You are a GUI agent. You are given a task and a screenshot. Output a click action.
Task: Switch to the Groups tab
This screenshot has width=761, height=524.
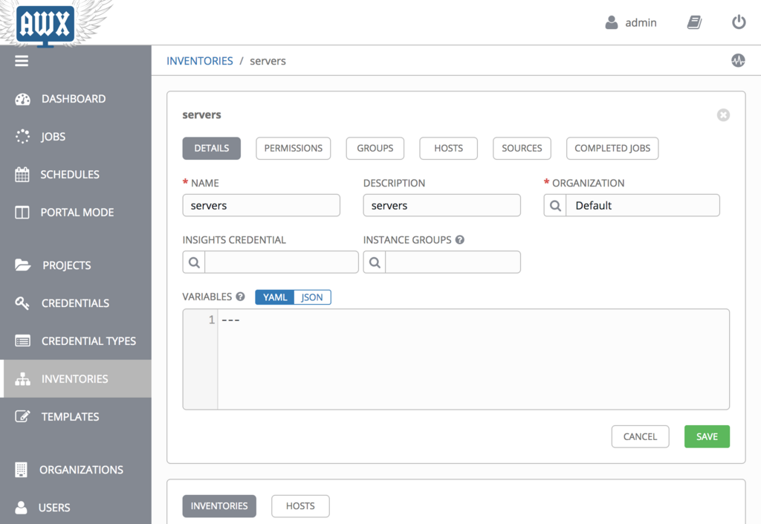coord(375,149)
